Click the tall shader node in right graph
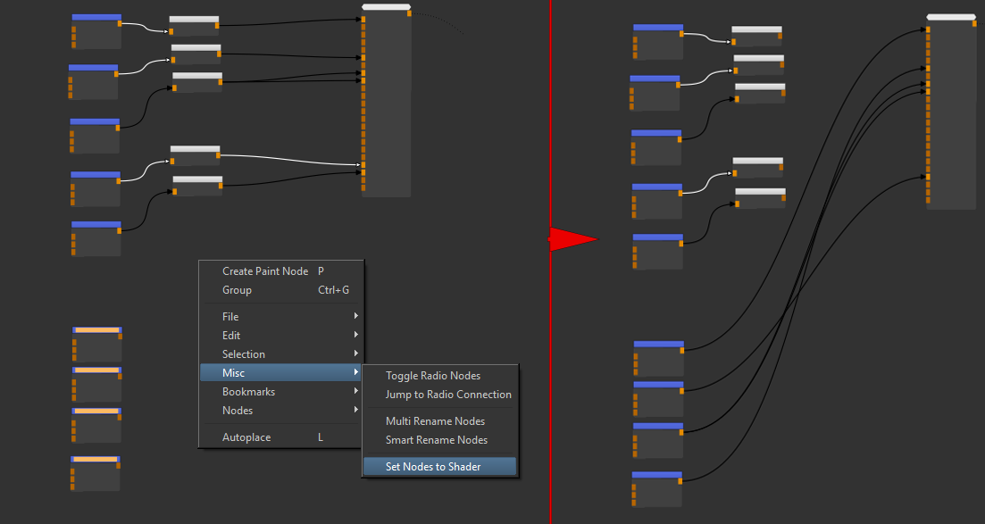This screenshot has width=985, height=524. tap(951, 114)
